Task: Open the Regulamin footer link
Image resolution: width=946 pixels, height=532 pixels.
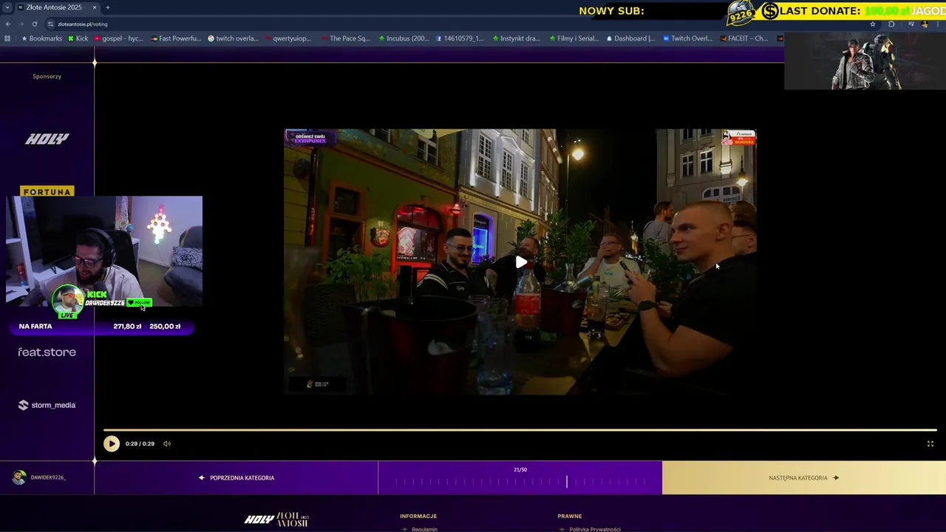Action: tap(424, 529)
